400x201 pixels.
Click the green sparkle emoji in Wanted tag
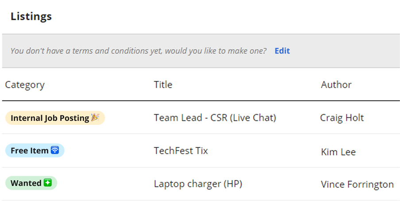(x=48, y=183)
